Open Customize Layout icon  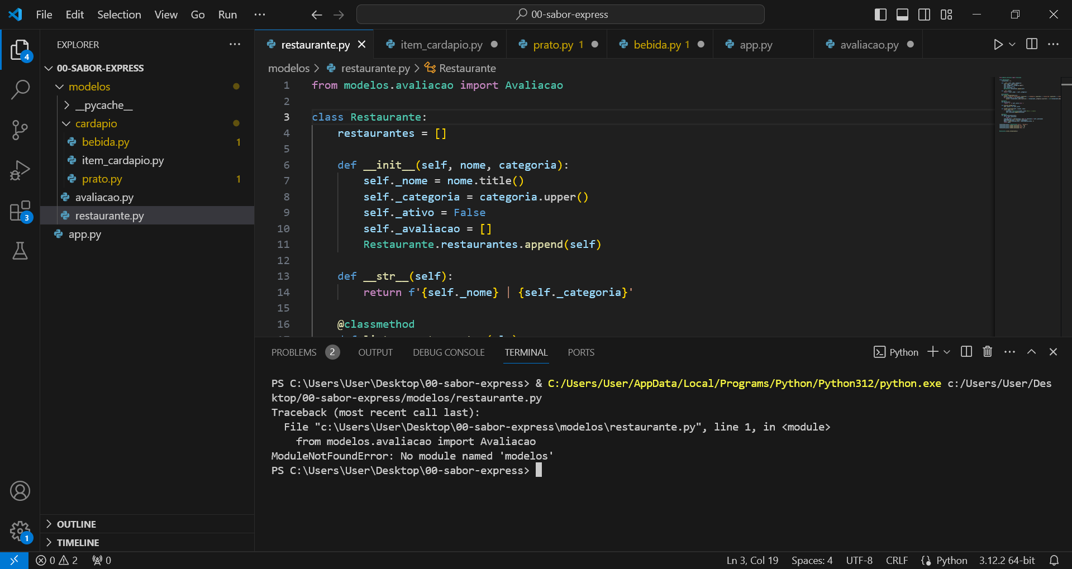click(946, 15)
